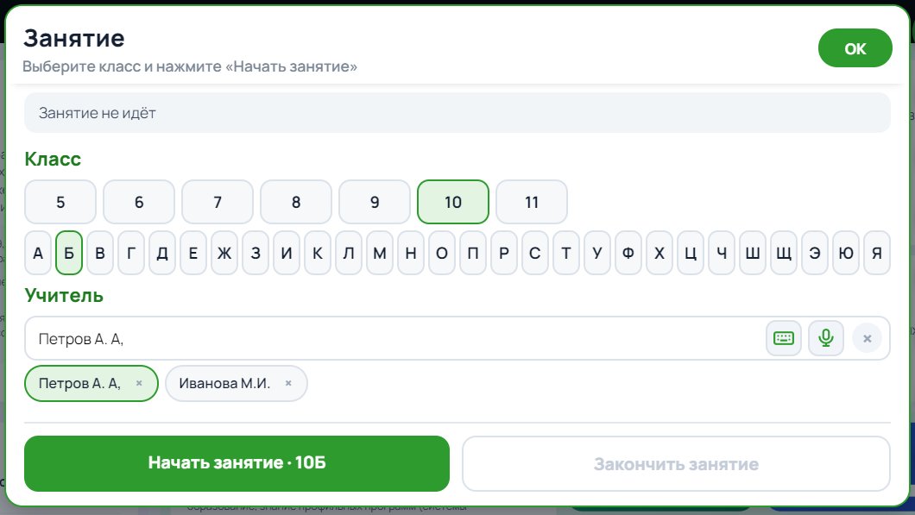Remove the Иванова М.И. chip

point(288,383)
